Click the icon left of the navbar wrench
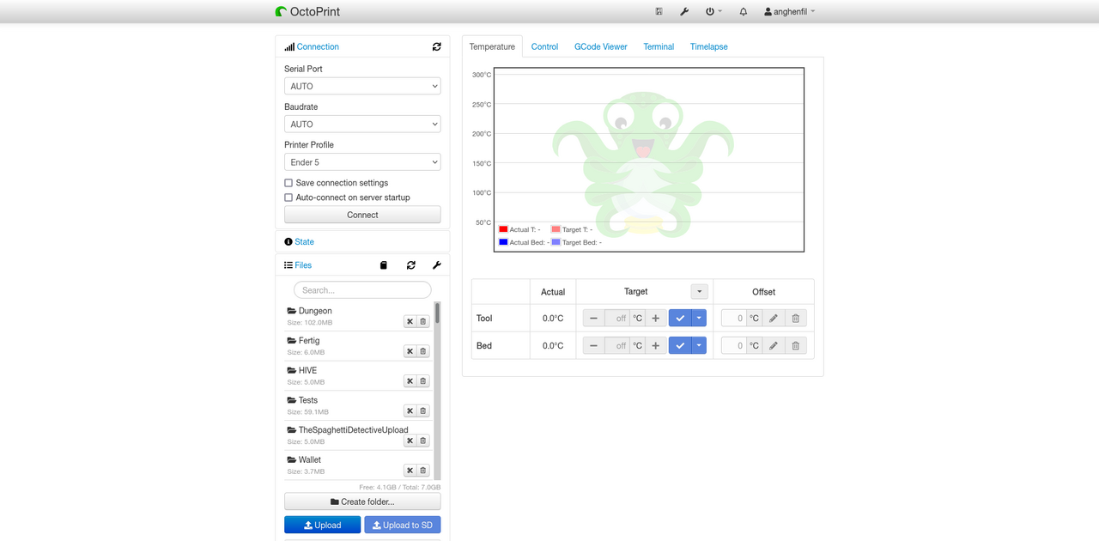This screenshot has width=1099, height=541. [659, 11]
